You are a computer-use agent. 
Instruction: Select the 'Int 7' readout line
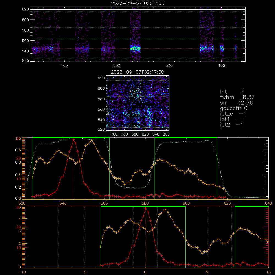[232, 92]
